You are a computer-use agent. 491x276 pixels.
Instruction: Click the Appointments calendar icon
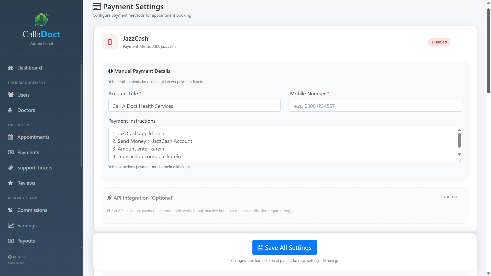pos(10,137)
